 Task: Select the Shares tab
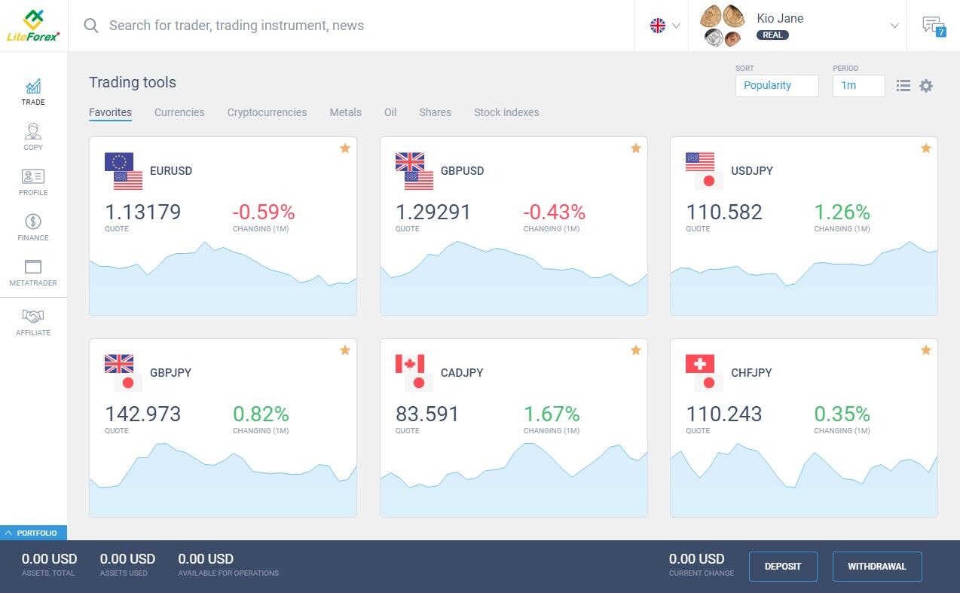pyautogui.click(x=436, y=112)
